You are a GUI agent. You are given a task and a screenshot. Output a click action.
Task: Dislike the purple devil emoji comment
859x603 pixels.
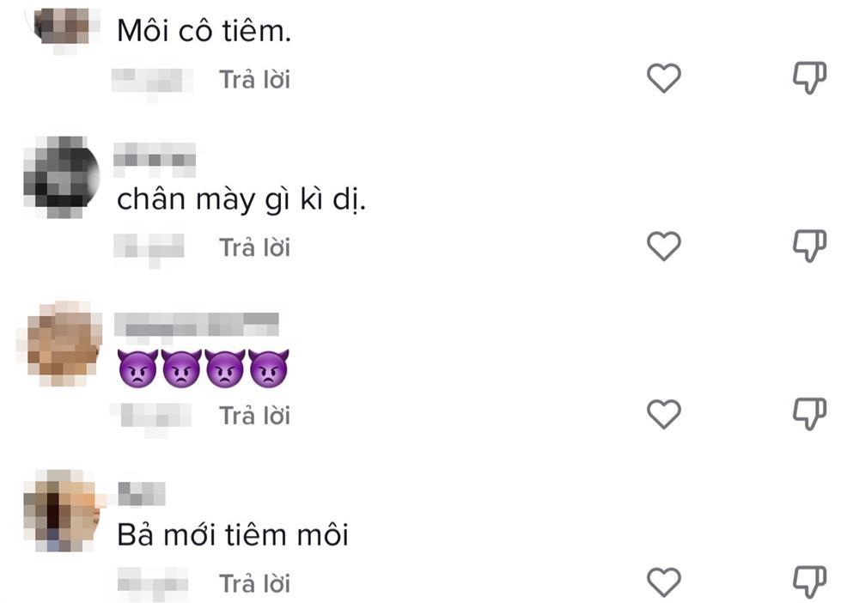click(809, 416)
